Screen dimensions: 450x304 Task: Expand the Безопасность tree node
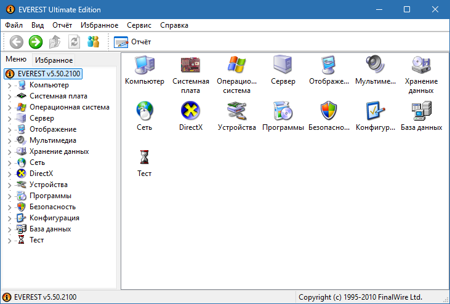(x=9, y=207)
